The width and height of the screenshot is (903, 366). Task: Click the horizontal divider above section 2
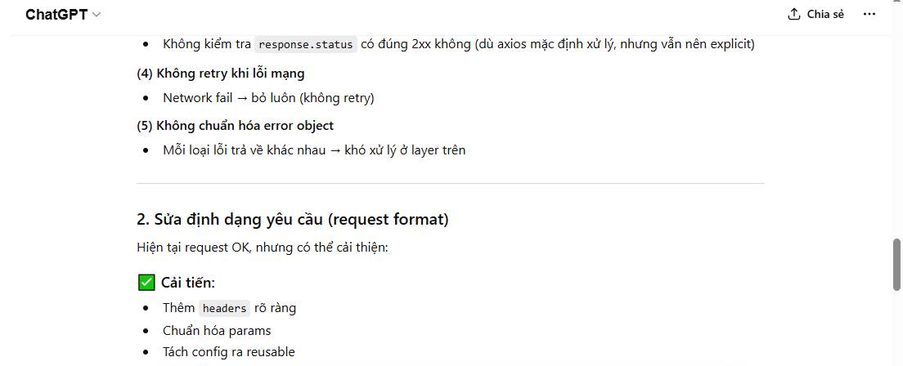(x=450, y=183)
